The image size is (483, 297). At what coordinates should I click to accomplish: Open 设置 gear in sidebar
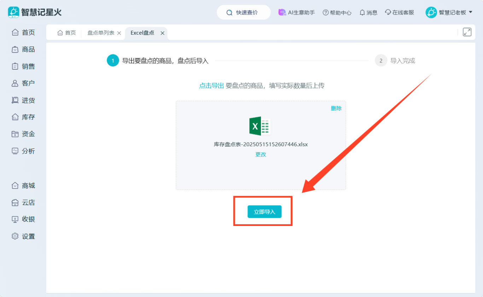click(x=15, y=236)
